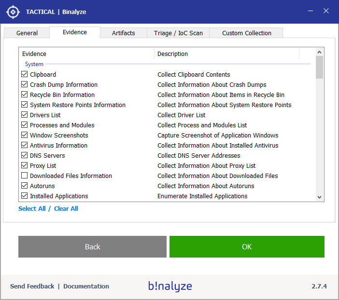
Task: Click 'Collect Process and Modules List' text
Action: (x=202, y=125)
